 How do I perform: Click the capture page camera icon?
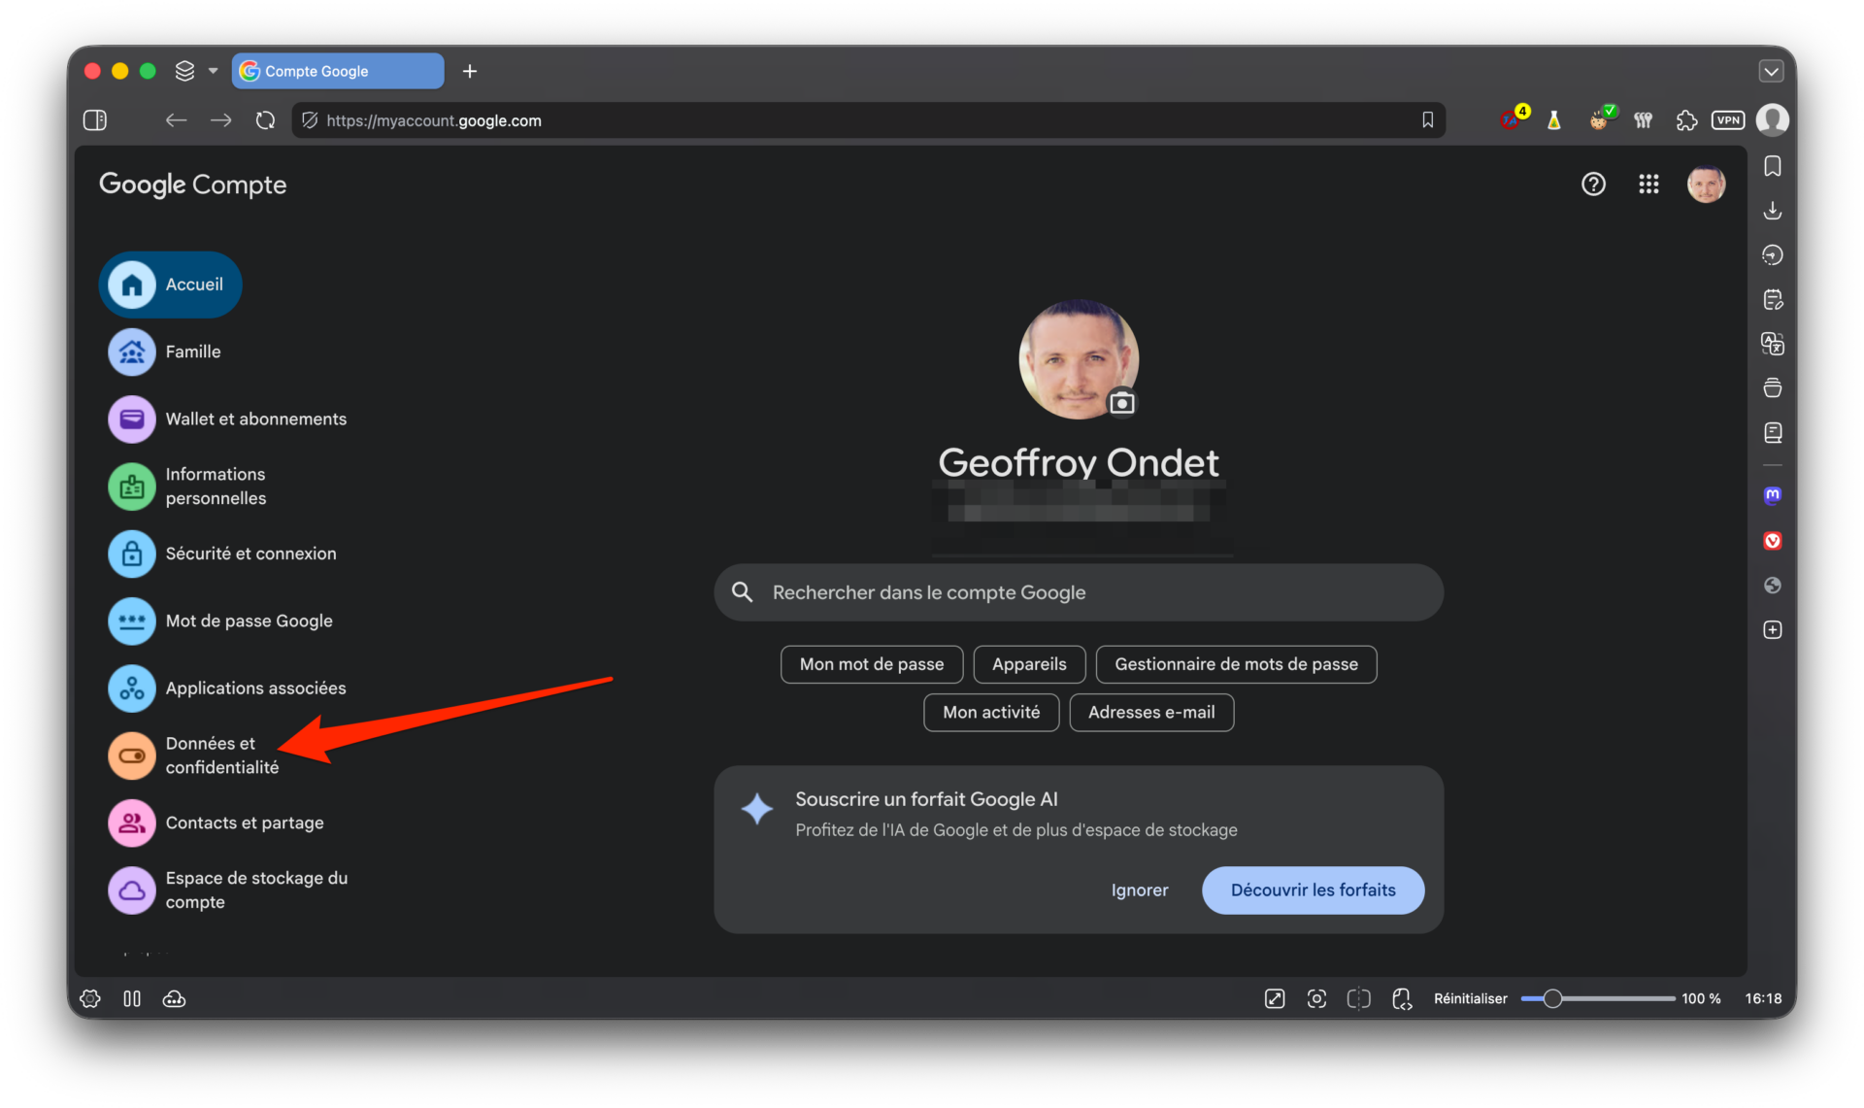(x=1316, y=998)
